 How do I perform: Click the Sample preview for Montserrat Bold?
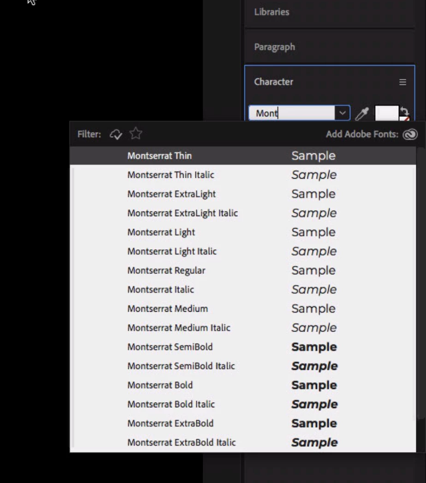click(314, 385)
